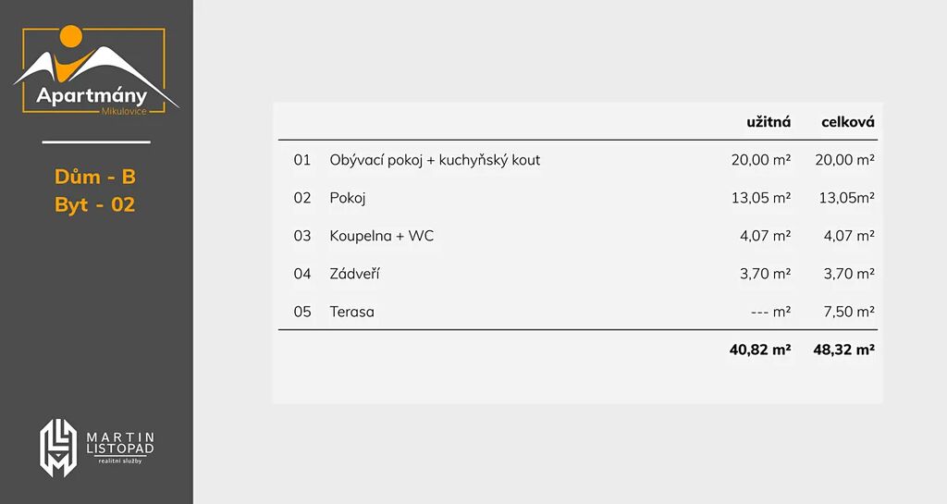This screenshot has height=504, width=947.
Task: Select the Terasa row label
Action: [x=352, y=312]
